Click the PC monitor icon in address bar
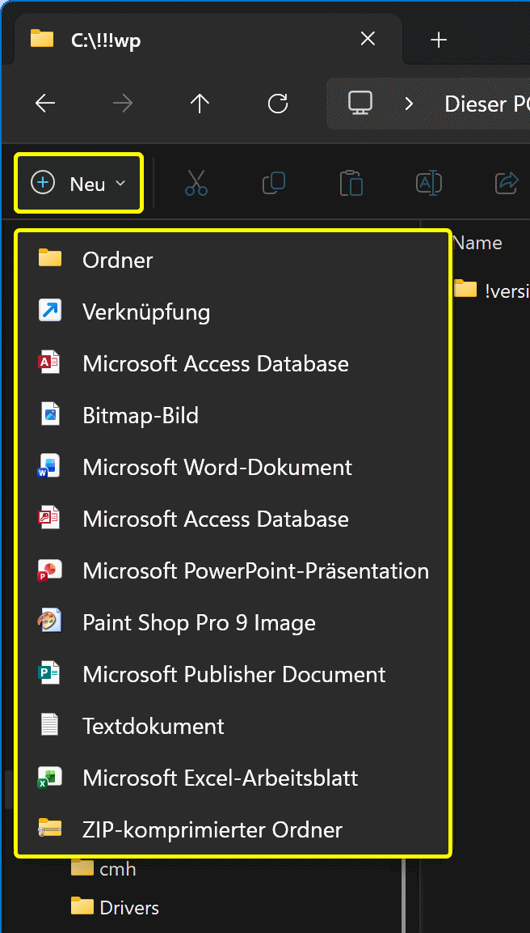 tap(360, 104)
